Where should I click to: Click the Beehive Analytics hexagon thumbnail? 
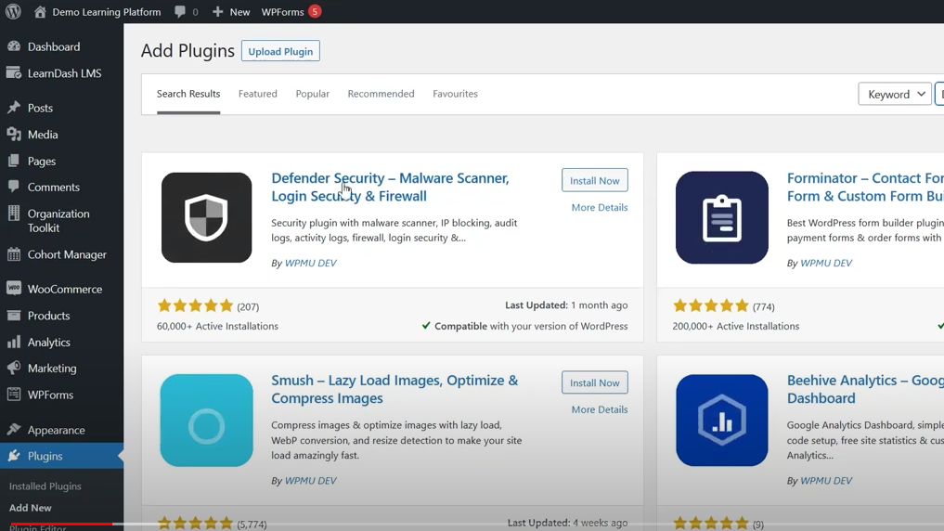722,421
